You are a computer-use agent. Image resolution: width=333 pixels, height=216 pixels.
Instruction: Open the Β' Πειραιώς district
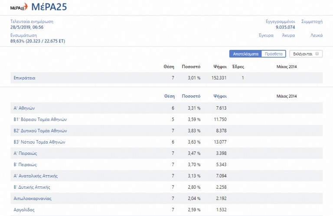point(25,164)
